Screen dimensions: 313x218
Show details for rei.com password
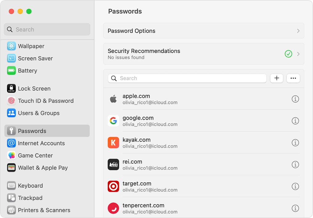click(x=295, y=164)
